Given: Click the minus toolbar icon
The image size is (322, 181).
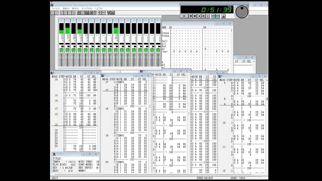Looking at the screenshot, I should (x=104, y=13).
